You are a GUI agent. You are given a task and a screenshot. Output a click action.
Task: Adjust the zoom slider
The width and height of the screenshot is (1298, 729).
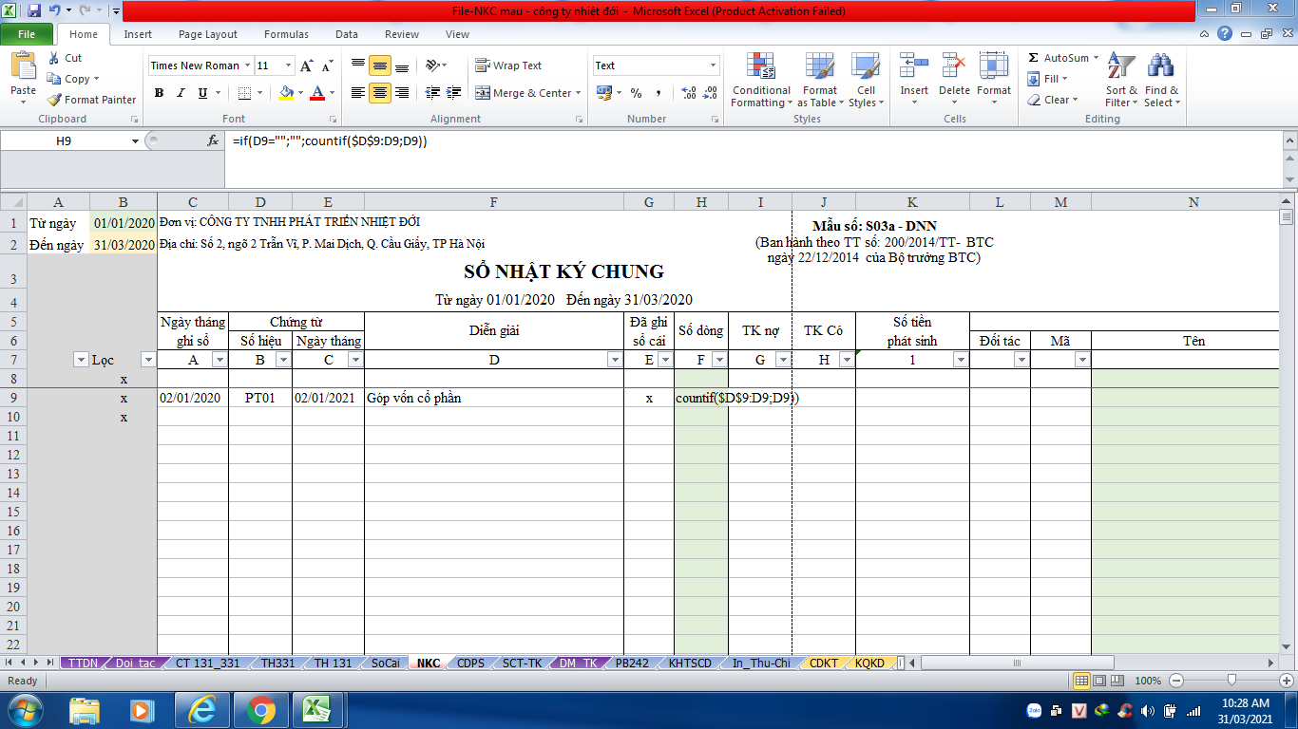[x=1231, y=681]
